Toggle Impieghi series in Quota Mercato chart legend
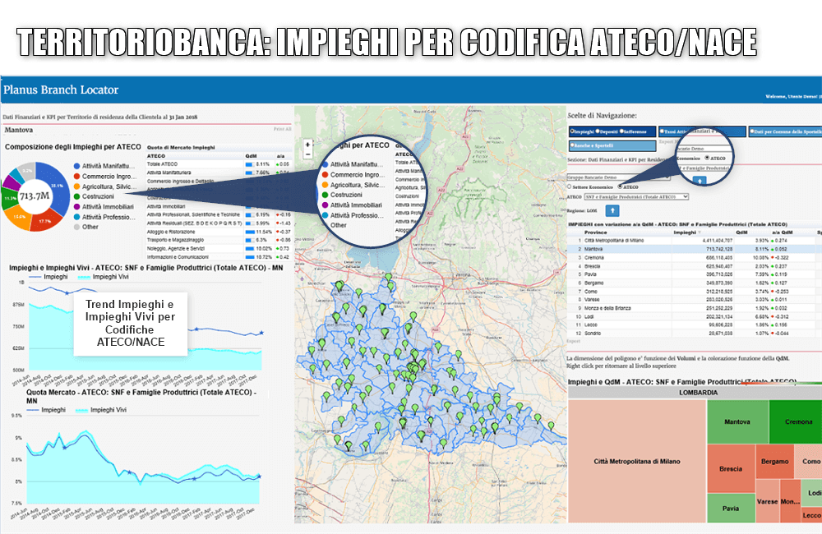Image resolution: width=822 pixels, height=534 pixels. tap(46, 410)
